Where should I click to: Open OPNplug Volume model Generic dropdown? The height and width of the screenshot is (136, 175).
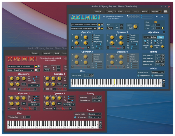pos(94,114)
